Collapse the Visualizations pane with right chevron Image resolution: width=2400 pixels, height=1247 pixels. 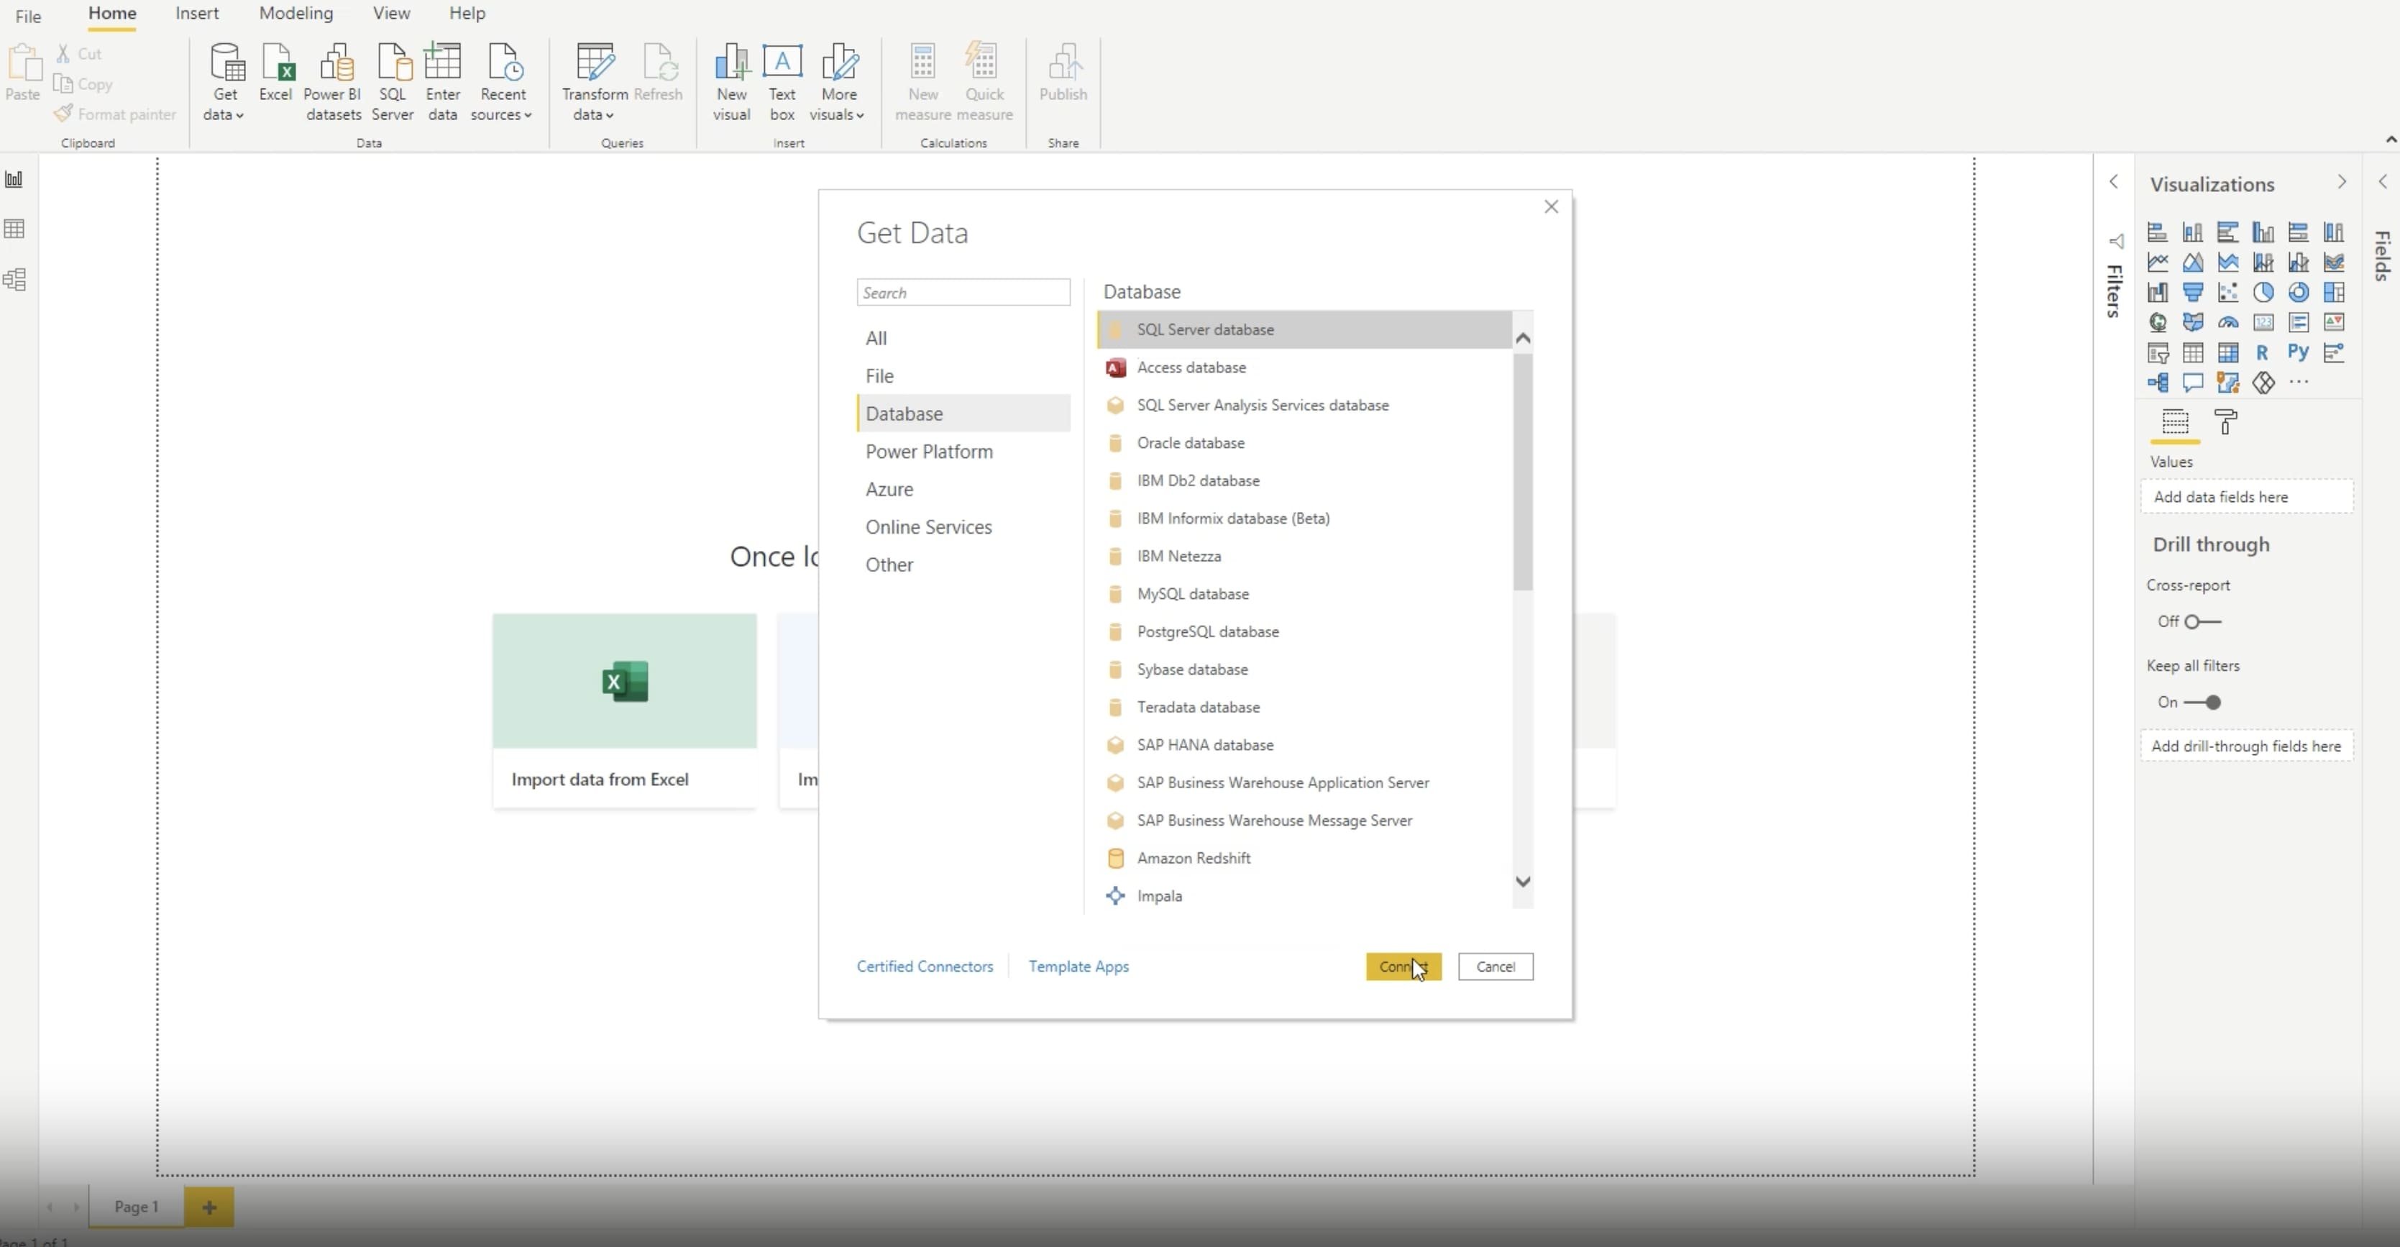(2341, 182)
